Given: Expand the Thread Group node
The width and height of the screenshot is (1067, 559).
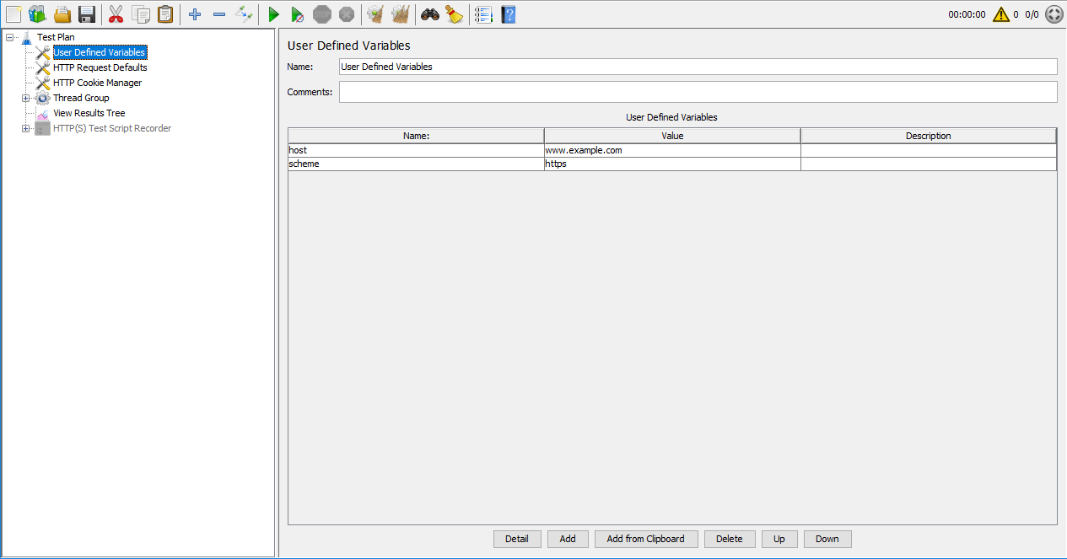Looking at the screenshot, I should tap(26, 98).
